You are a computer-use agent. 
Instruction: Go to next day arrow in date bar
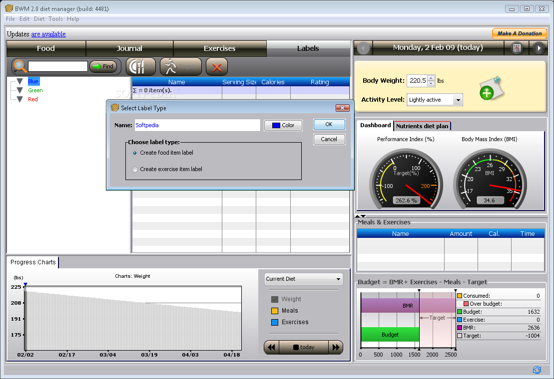(x=539, y=48)
